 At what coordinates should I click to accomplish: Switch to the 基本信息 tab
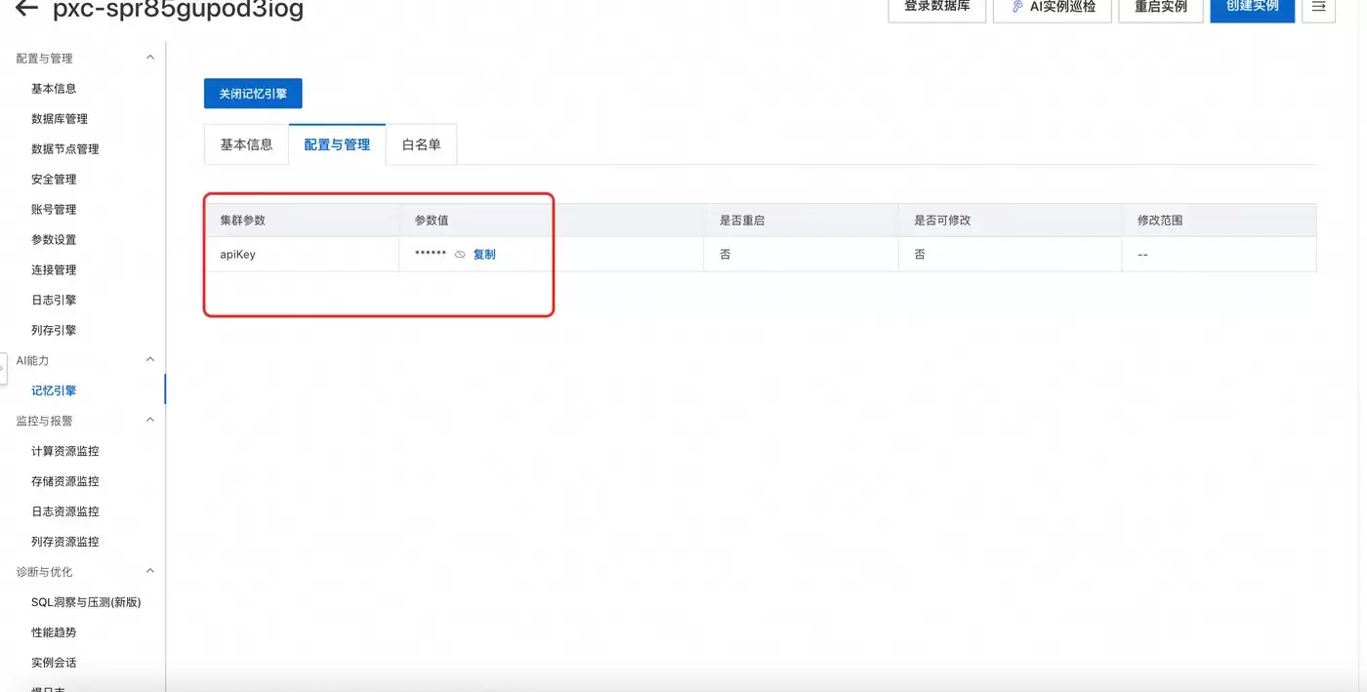246,144
